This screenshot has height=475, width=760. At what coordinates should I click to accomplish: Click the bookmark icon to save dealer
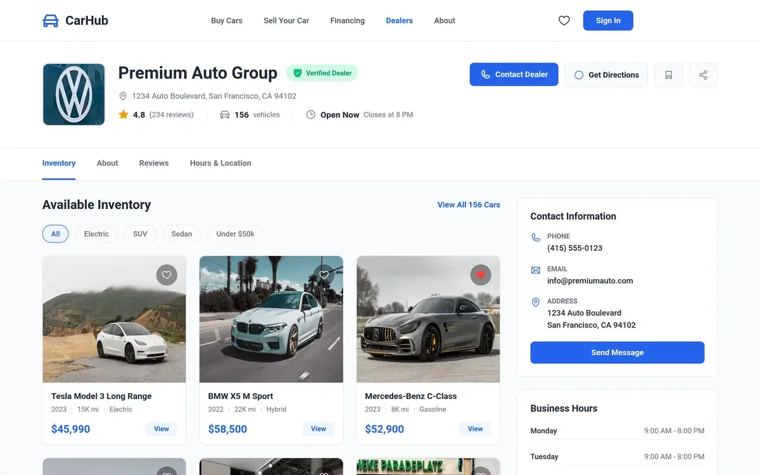point(668,75)
